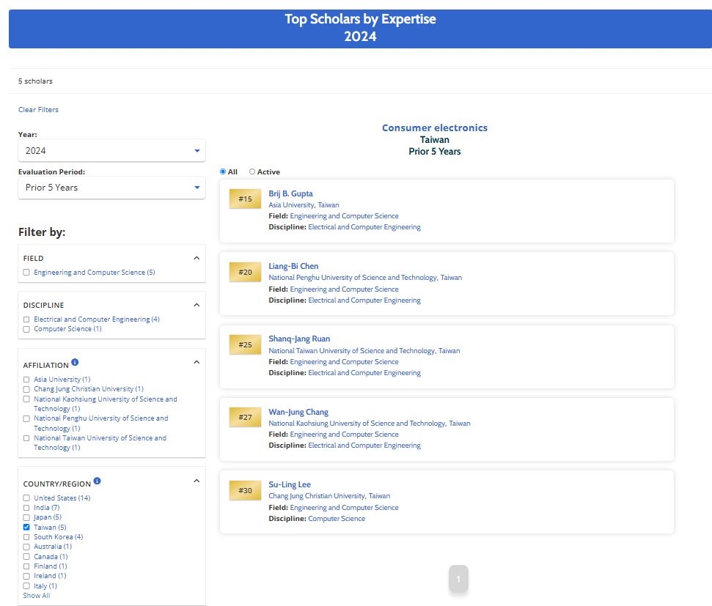
Task: Tick the Computer Science discipline checkbox
Action: [26, 329]
